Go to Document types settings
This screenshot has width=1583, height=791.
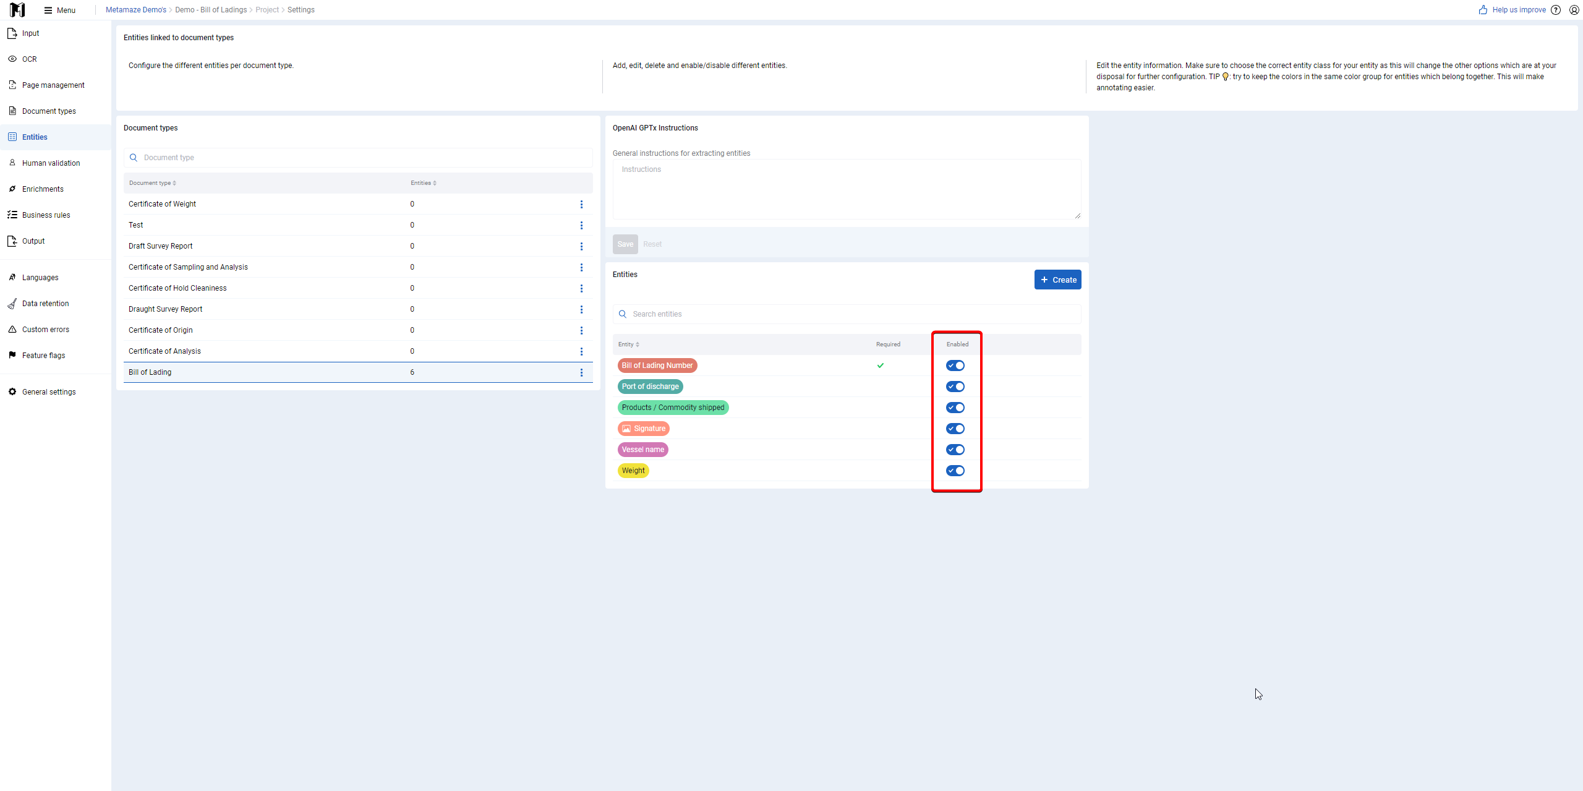pos(56,111)
